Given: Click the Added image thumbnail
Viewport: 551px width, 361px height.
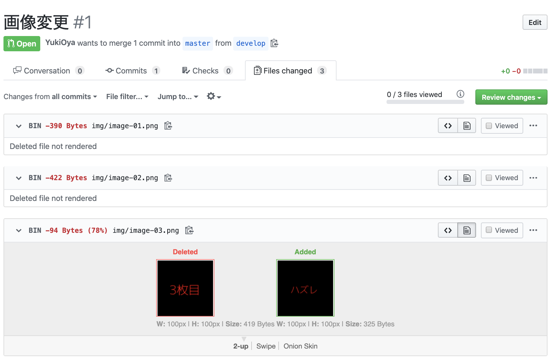Looking at the screenshot, I should (305, 288).
